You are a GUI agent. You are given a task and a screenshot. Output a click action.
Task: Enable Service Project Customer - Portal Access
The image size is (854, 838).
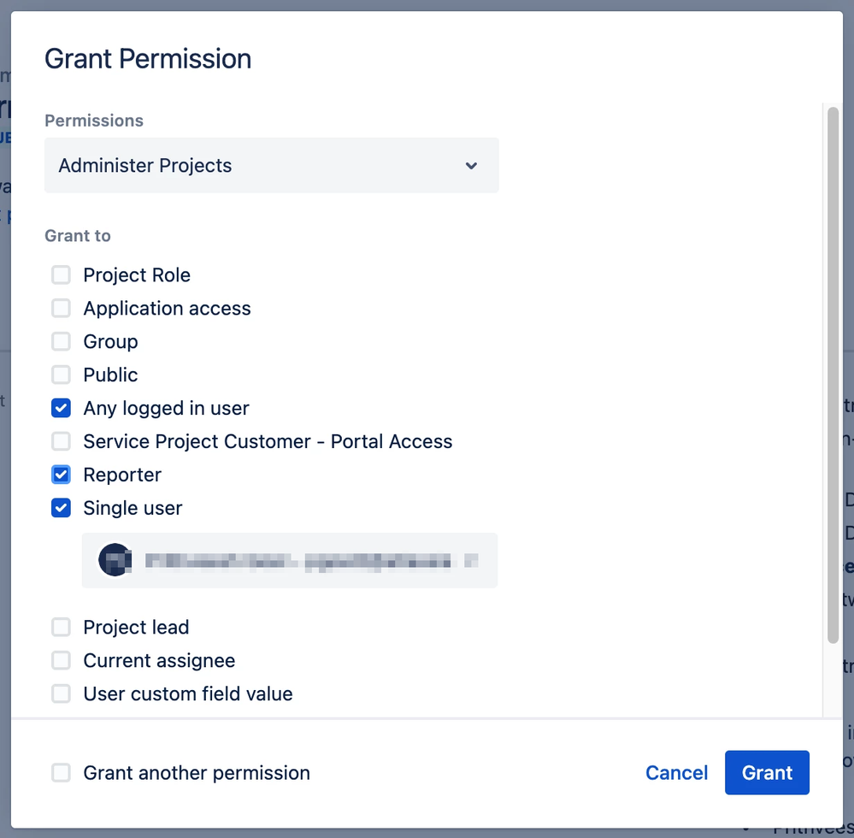pos(61,441)
